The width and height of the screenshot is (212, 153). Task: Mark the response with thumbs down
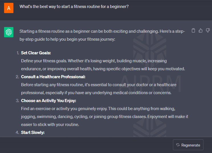tap(208, 31)
